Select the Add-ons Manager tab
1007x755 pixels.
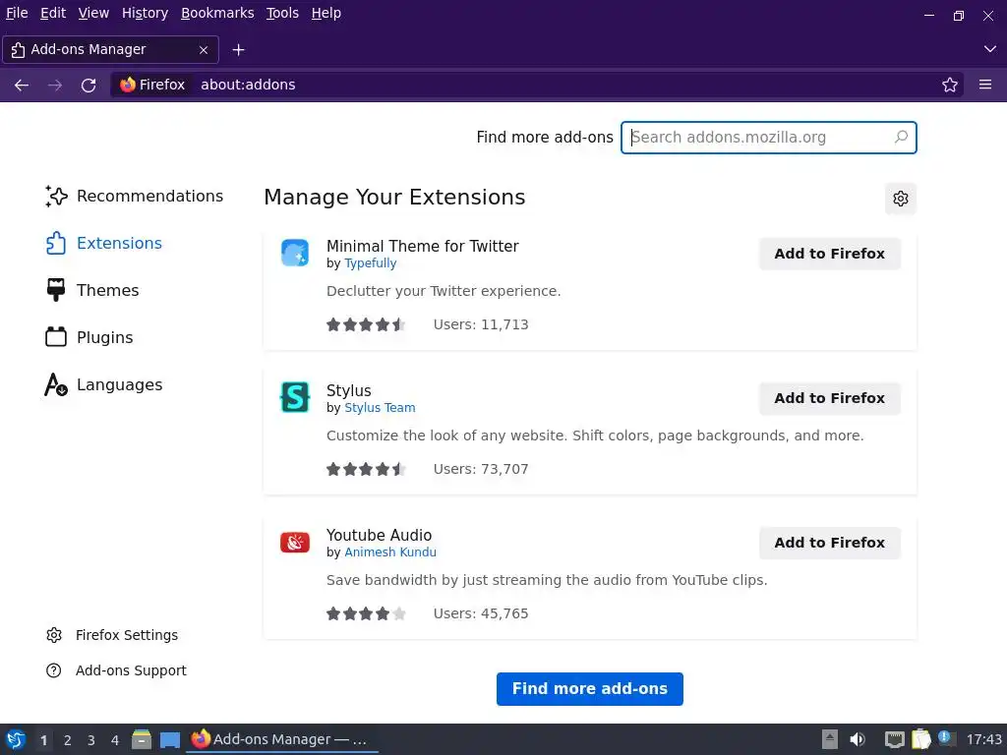[x=110, y=49]
